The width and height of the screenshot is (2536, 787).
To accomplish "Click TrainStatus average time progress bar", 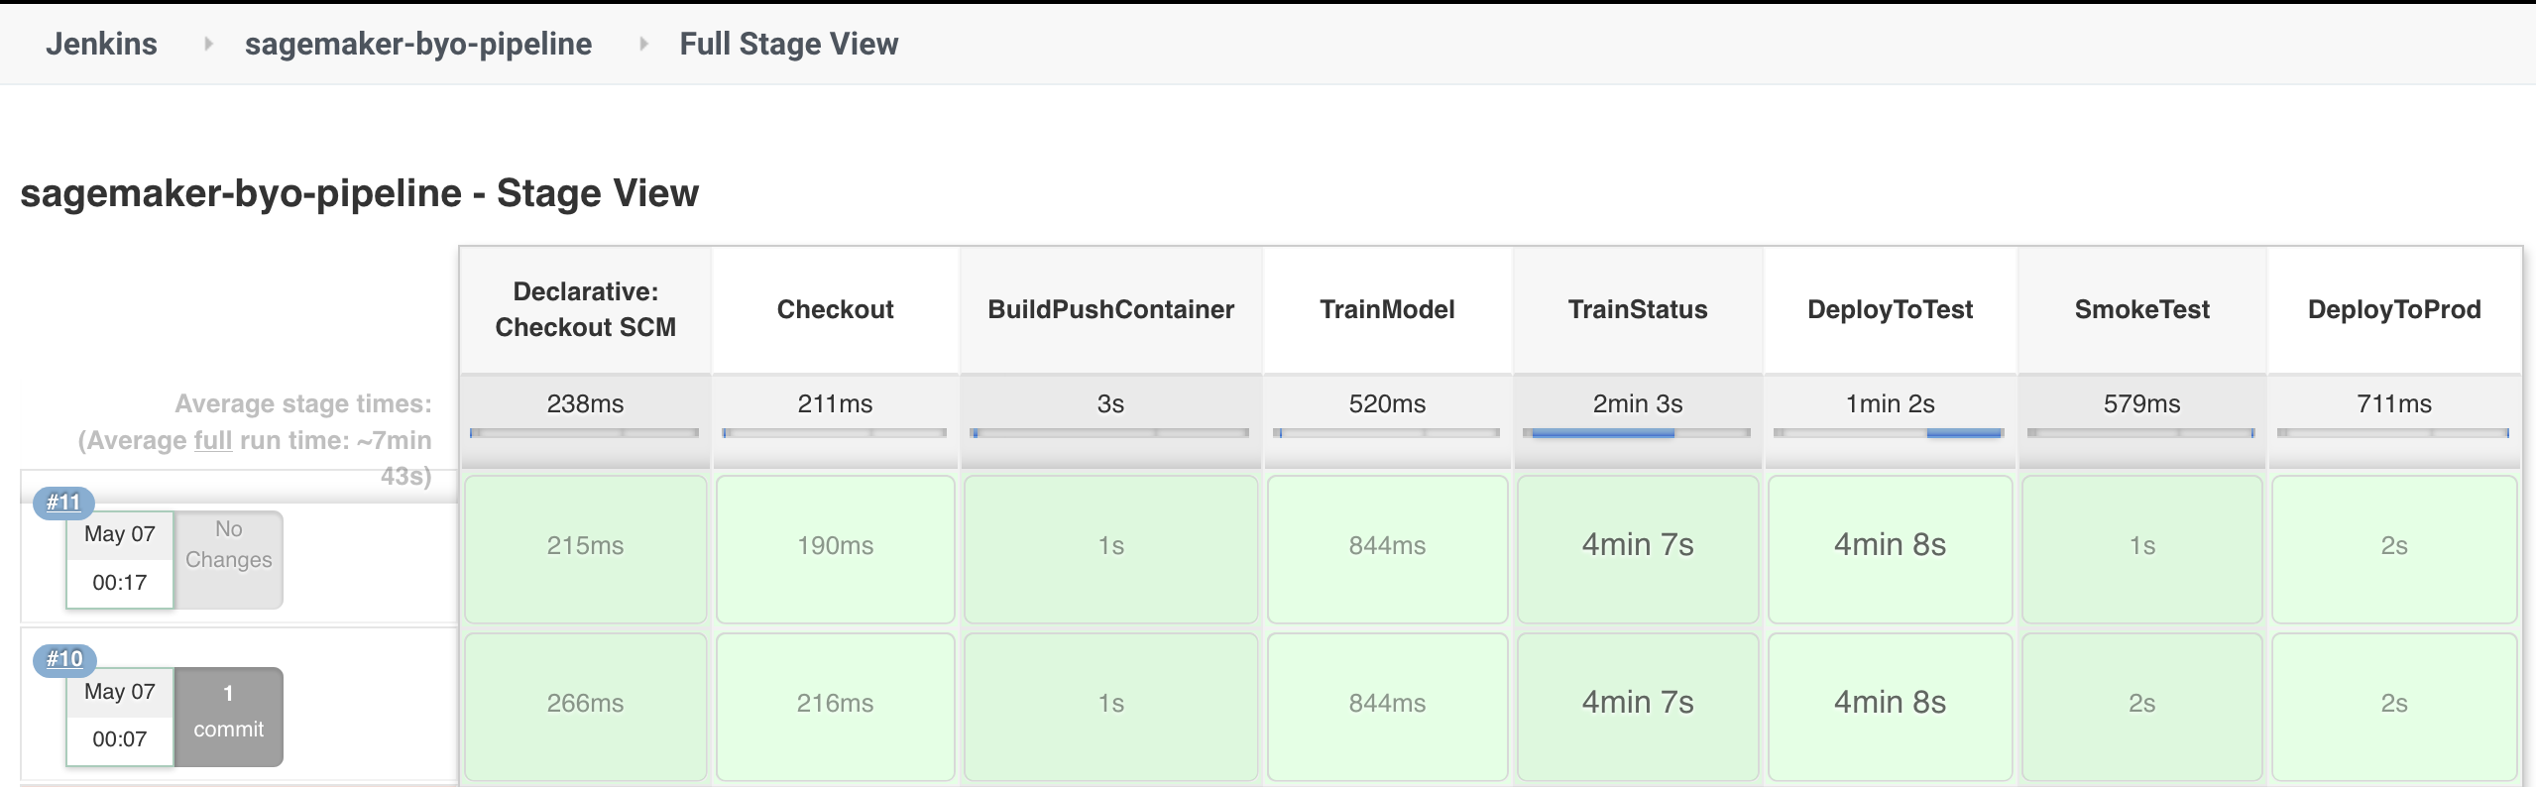I will click(x=1638, y=433).
